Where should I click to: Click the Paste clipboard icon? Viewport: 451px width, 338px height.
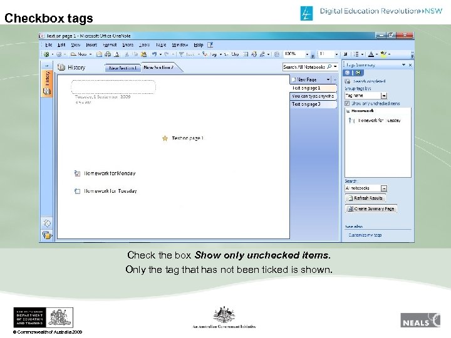tap(143, 54)
